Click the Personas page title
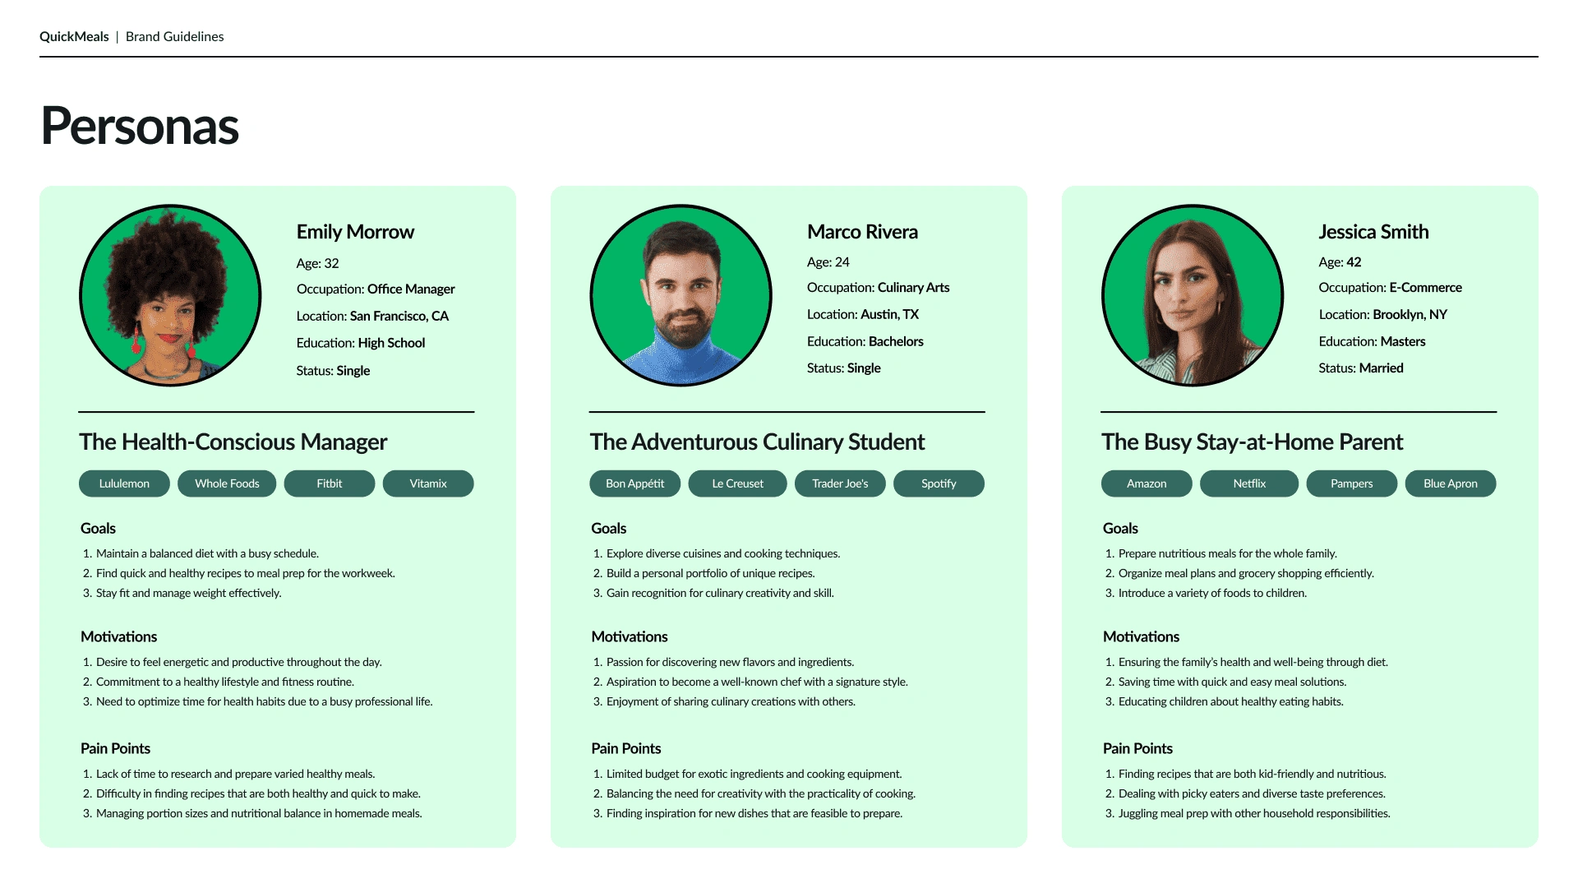 click(x=139, y=127)
